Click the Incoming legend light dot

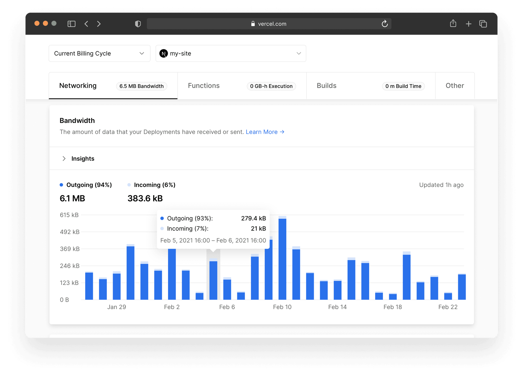129,185
